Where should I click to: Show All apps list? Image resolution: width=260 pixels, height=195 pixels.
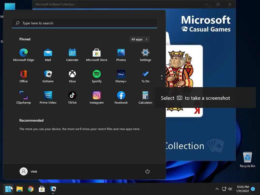coord(139,39)
